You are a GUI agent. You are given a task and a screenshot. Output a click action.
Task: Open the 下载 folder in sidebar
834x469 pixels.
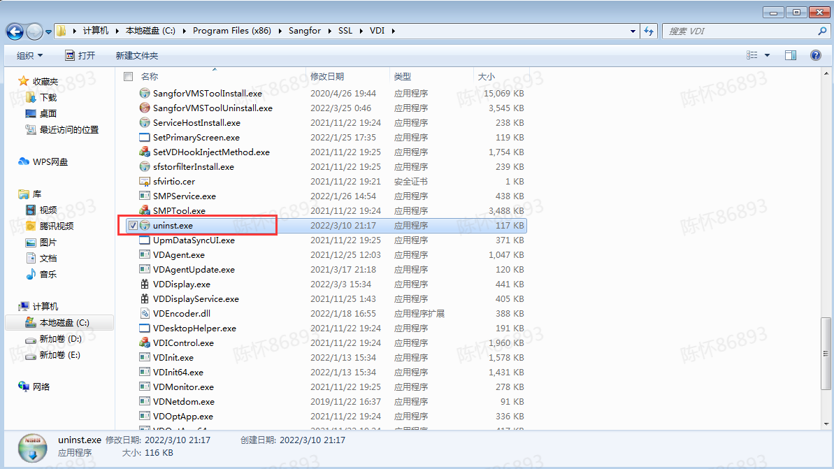(41, 97)
